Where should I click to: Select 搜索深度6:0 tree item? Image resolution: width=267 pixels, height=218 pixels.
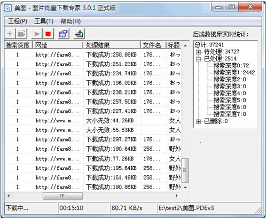[x=230, y=107]
